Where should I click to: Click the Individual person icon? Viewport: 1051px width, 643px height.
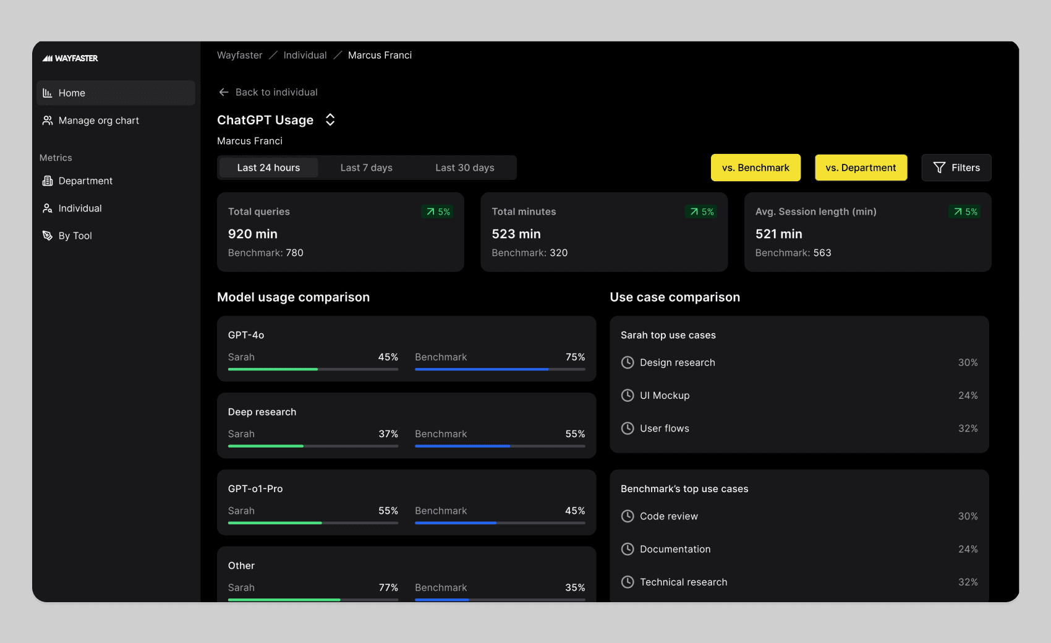[x=48, y=208]
